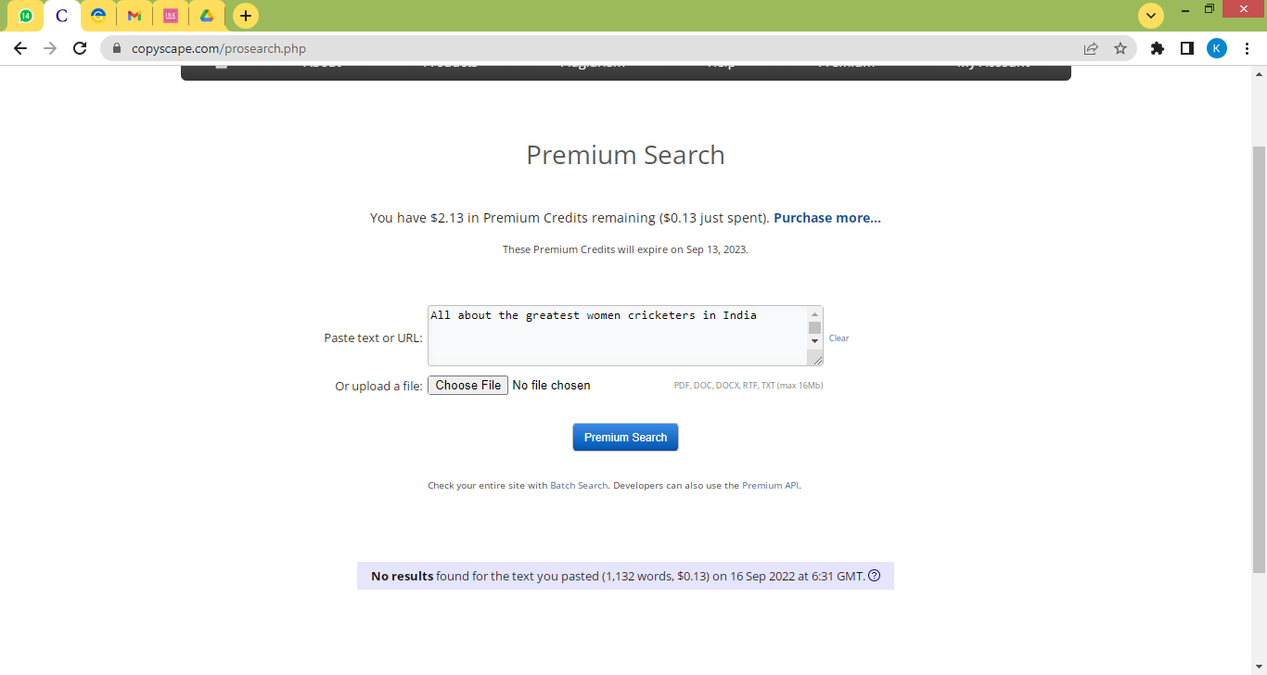Click the address bar URL copyscape.com/prosearch.php

219,48
